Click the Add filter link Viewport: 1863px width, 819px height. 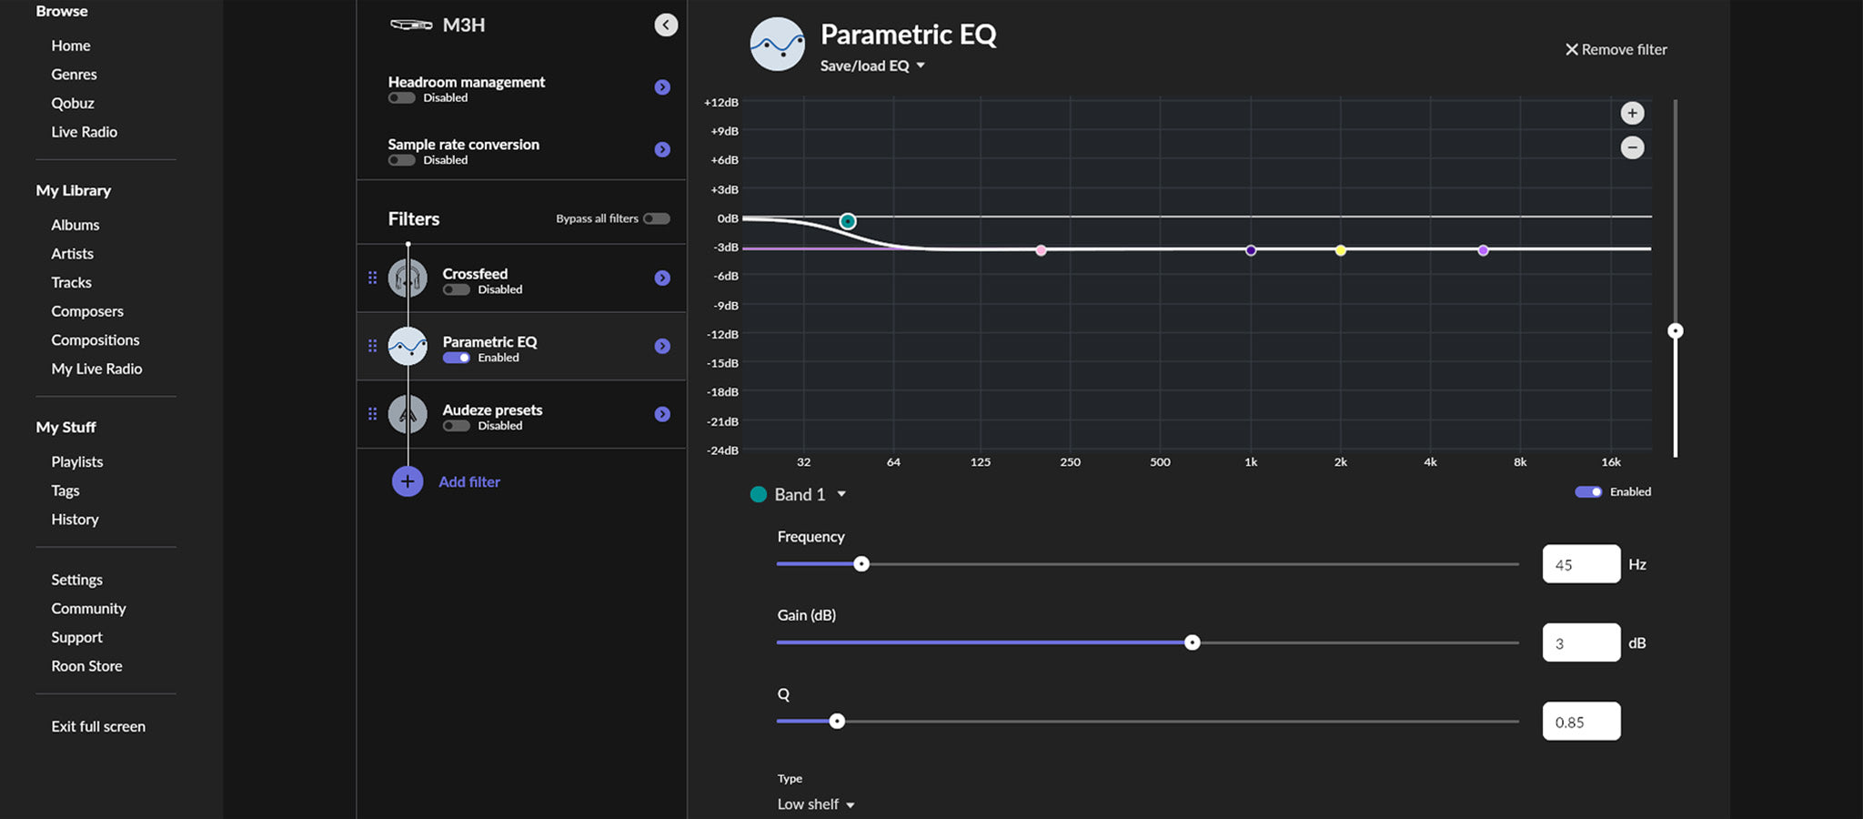pyautogui.click(x=469, y=482)
